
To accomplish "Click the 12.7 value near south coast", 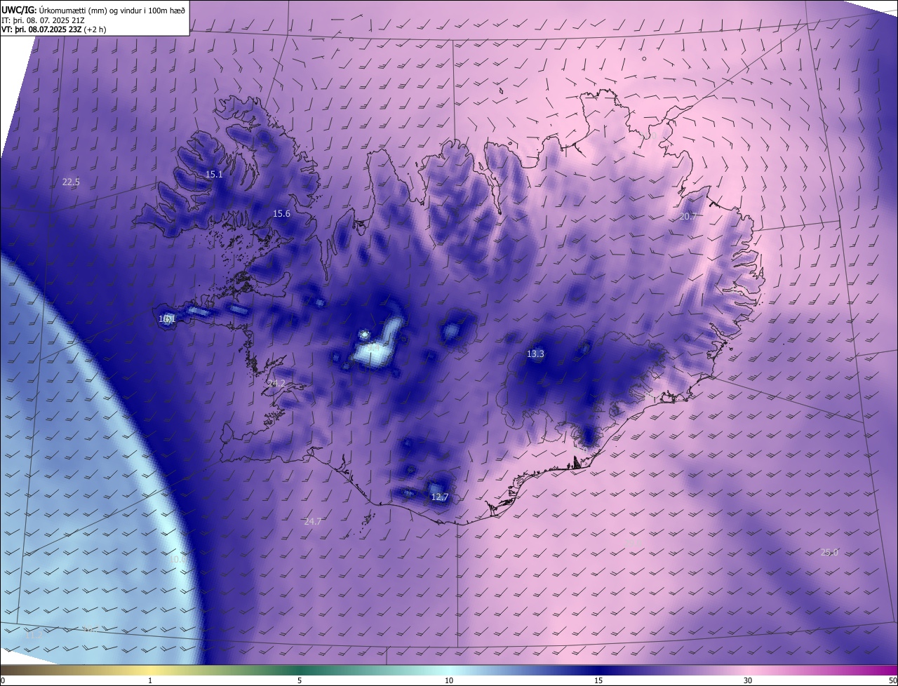I will [439, 497].
